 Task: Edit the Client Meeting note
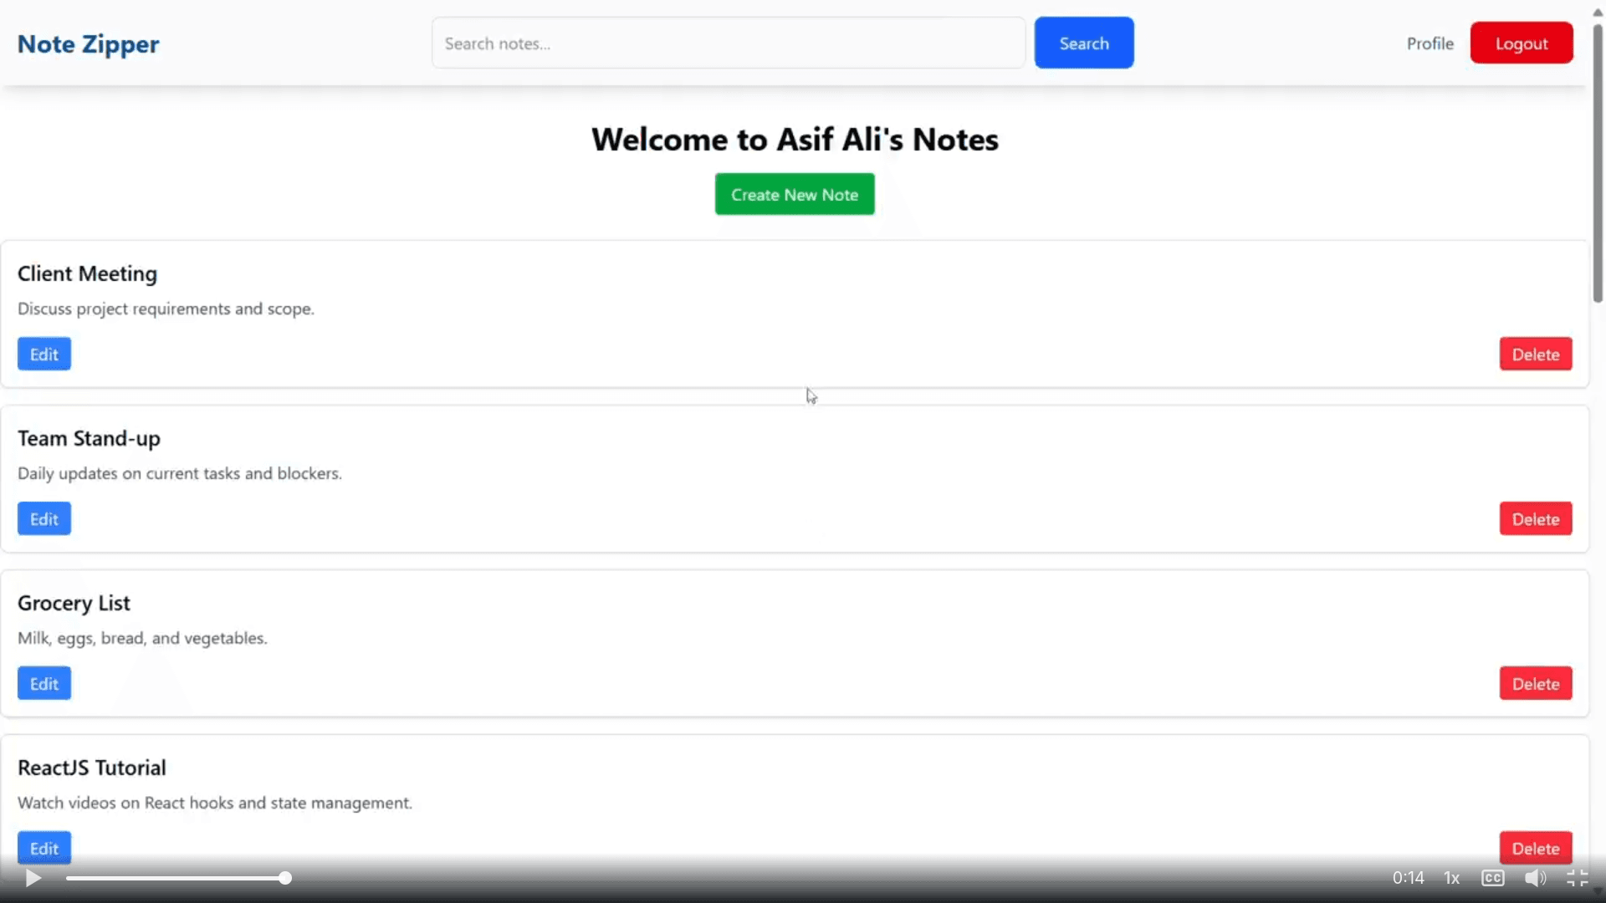pyautogui.click(x=44, y=354)
